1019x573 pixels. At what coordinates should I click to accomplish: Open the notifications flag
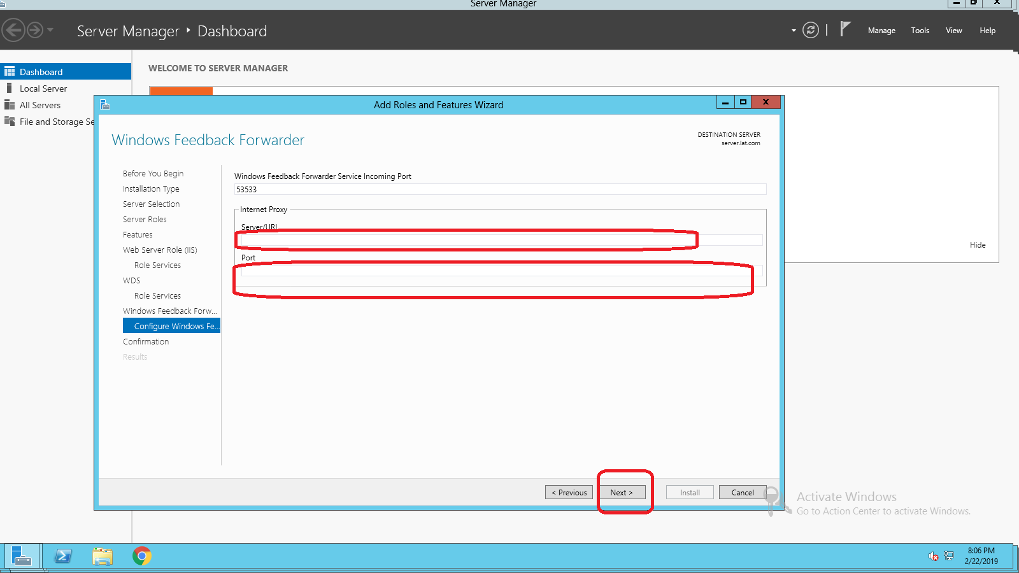[845, 29]
